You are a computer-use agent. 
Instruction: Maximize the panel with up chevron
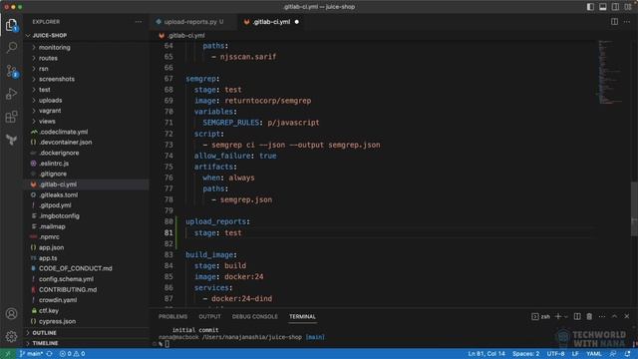614,316
